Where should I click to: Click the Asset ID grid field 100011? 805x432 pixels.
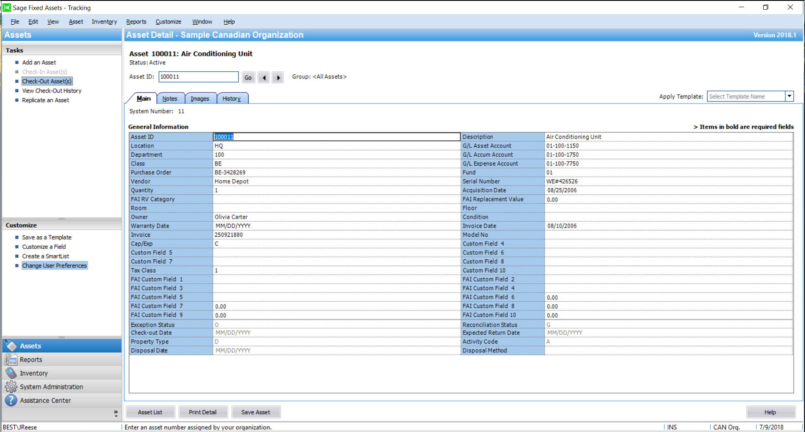pos(337,137)
